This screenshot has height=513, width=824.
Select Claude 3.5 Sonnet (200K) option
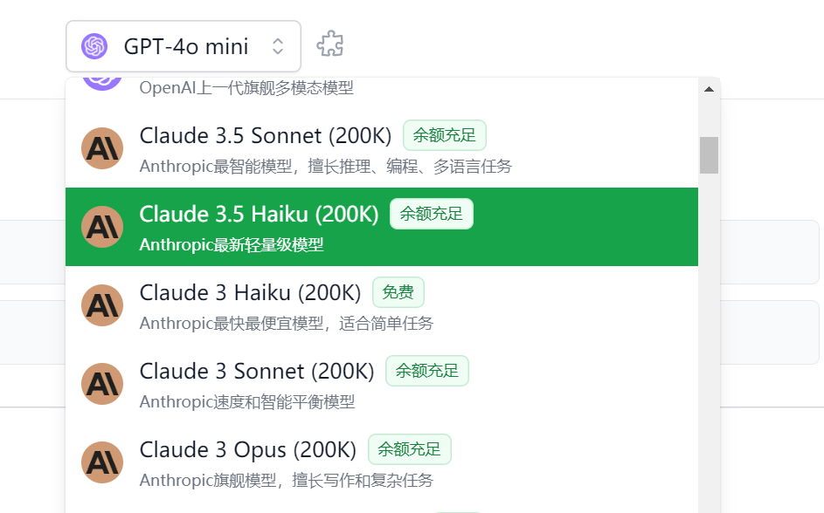[382, 148]
